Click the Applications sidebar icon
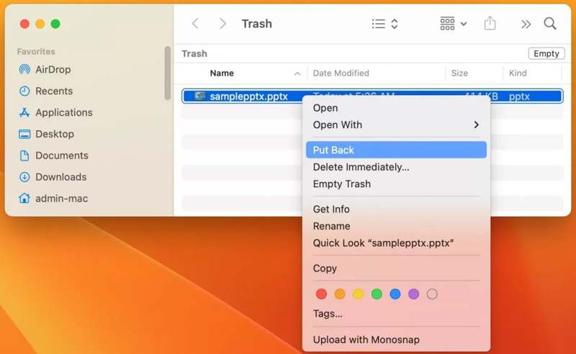The height and width of the screenshot is (354, 576). click(x=24, y=112)
